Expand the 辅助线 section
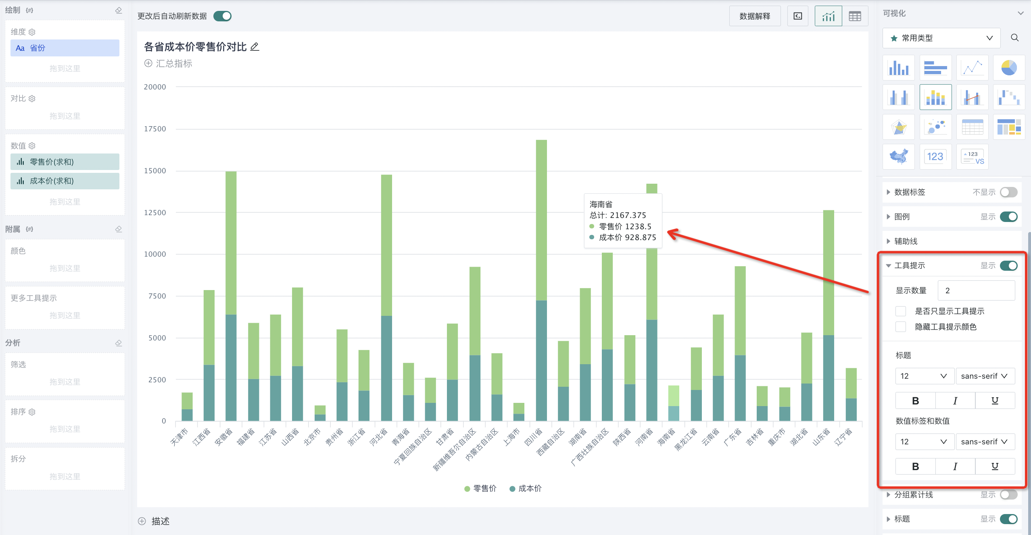This screenshot has width=1031, height=535. (906, 241)
